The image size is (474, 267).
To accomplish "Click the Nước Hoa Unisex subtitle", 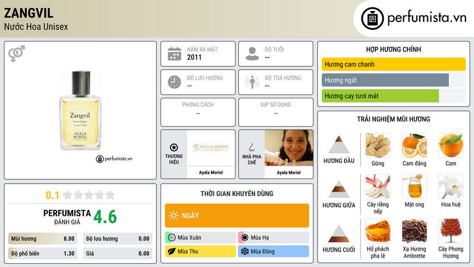I will tap(36, 26).
